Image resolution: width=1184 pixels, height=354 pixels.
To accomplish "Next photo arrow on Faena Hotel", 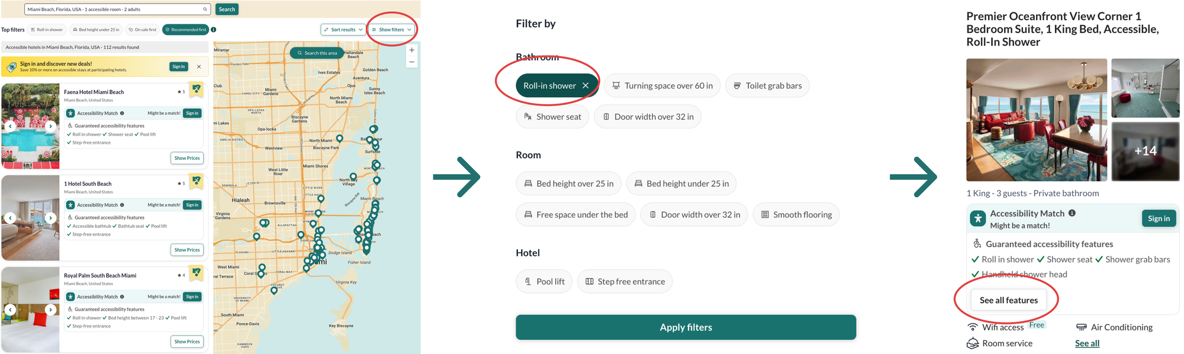I will (51, 126).
